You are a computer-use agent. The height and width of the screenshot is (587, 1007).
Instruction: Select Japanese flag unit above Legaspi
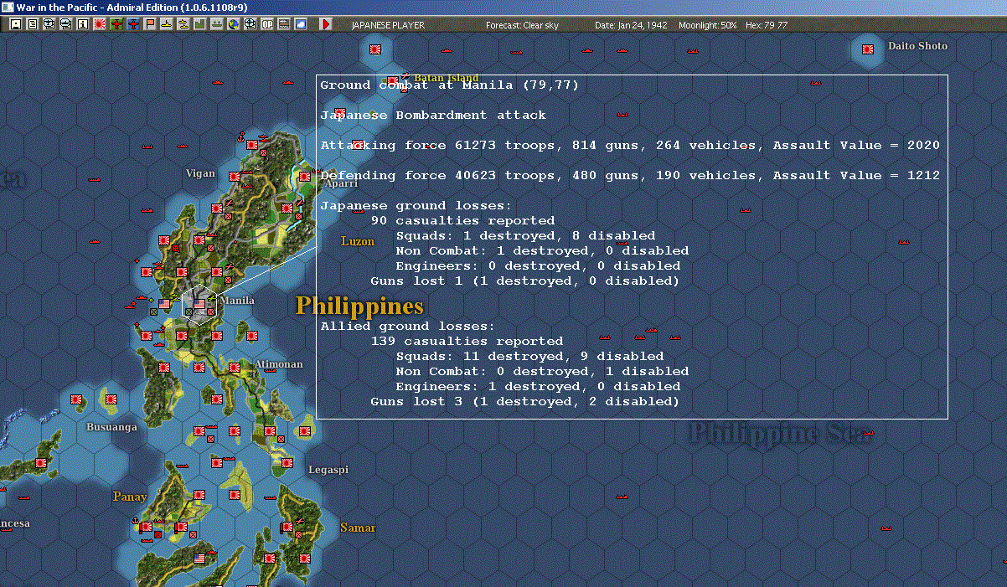pos(305,432)
